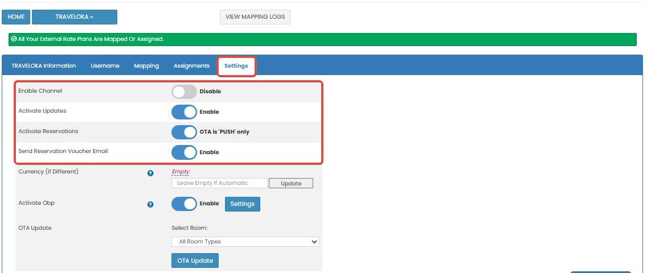Open Obp Settings button
The width and height of the screenshot is (647, 273).
click(x=243, y=204)
